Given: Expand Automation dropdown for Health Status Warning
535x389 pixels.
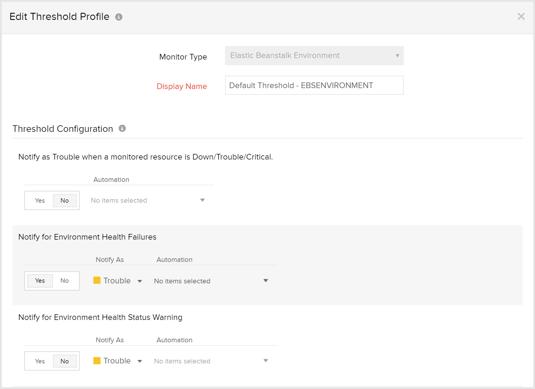Looking at the screenshot, I should coord(211,361).
